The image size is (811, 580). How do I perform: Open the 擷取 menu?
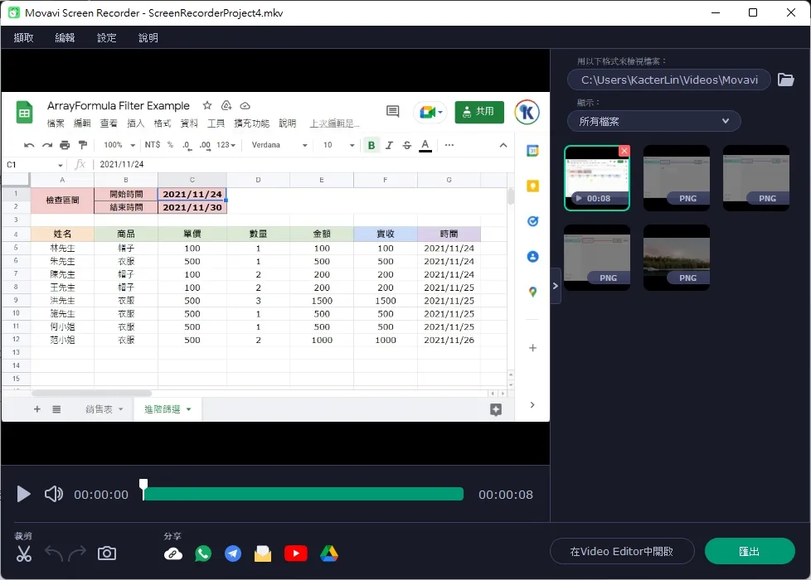click(24, 38)
